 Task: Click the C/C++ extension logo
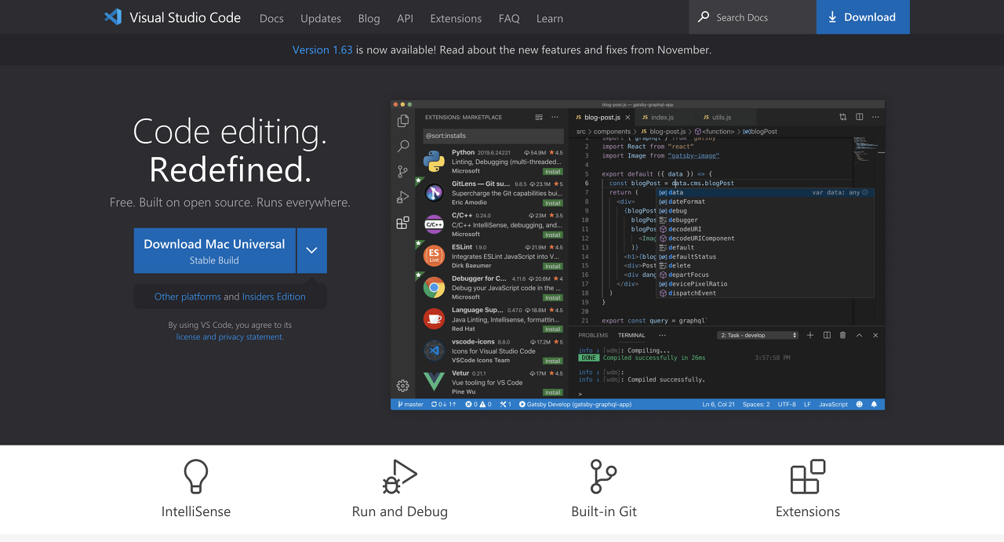pos(434,224)
